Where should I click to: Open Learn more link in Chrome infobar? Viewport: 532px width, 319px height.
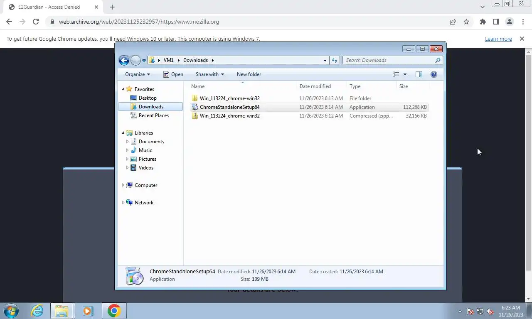pos(498,39)
